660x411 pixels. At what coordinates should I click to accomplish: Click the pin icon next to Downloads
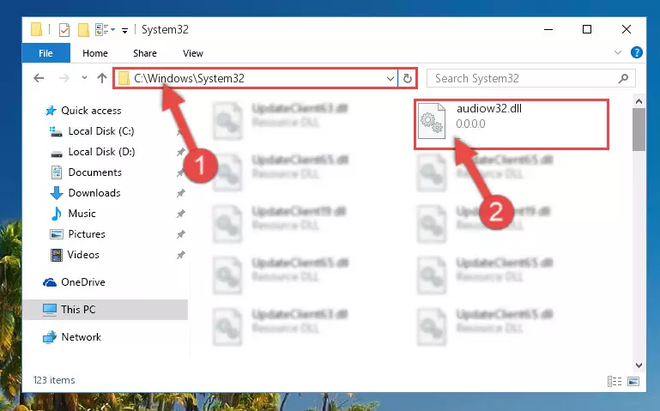[180, 193]
